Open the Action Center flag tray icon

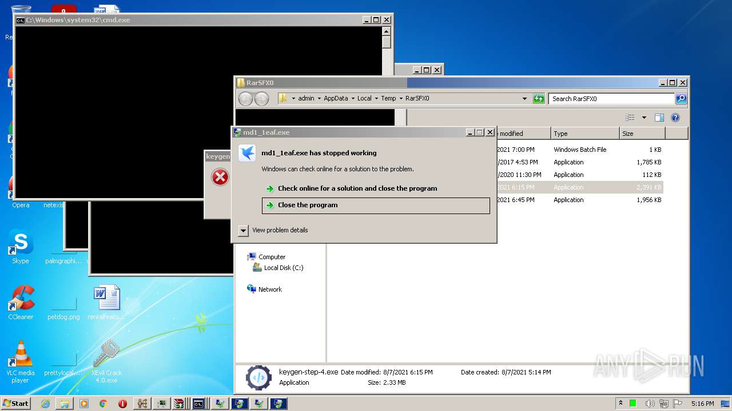(678, 404)
